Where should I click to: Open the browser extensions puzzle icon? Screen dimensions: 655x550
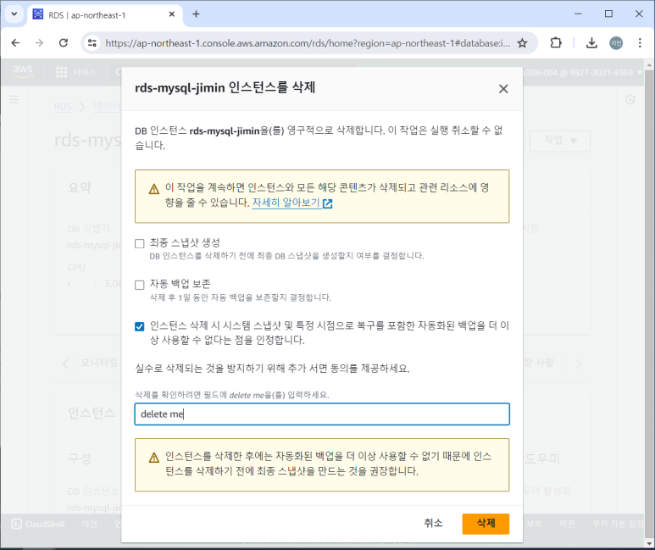click(x=556, y=43)
